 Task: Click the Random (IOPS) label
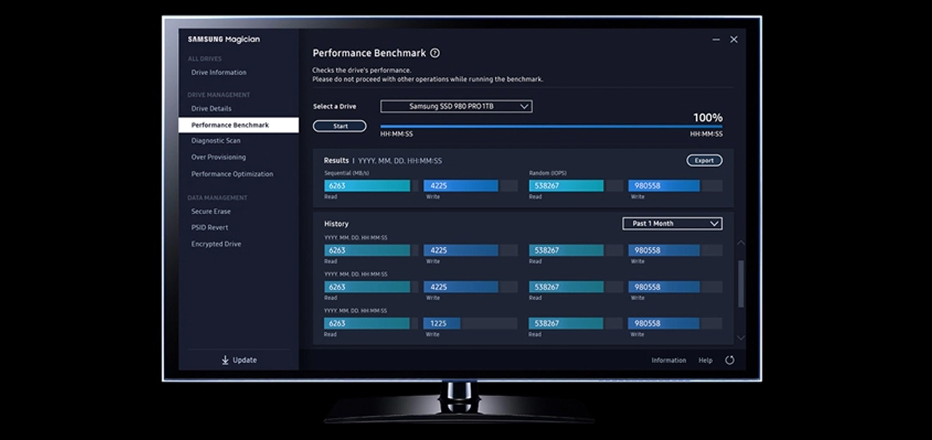[548, 173]
